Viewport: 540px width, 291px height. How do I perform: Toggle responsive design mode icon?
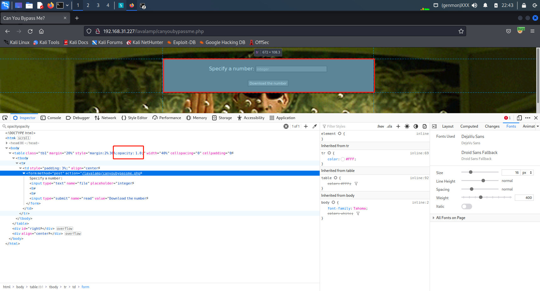pos(519,118)
